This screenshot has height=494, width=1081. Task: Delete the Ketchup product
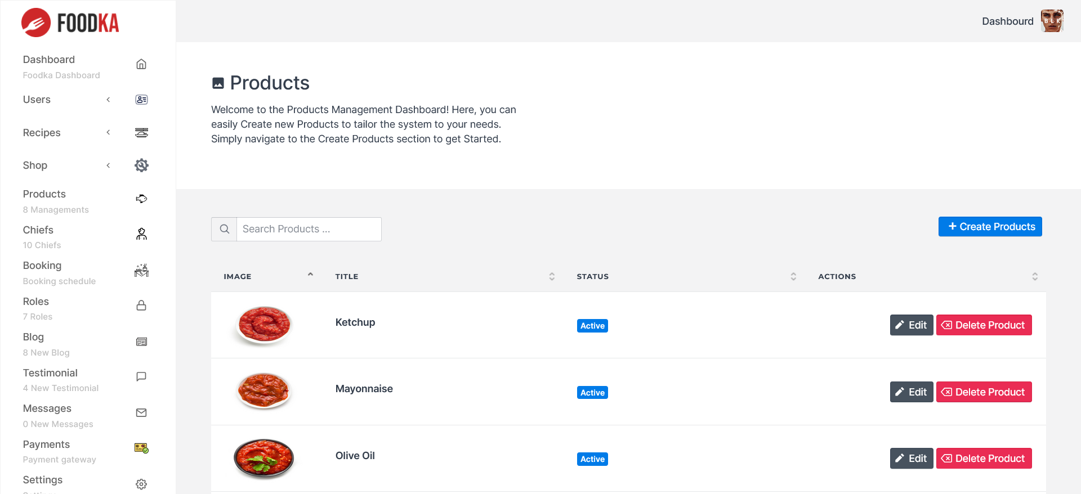(x=984, y=325)
